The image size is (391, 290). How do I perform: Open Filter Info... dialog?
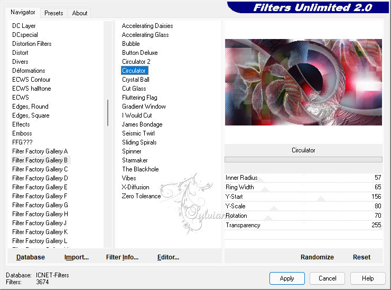pos(122,257)
